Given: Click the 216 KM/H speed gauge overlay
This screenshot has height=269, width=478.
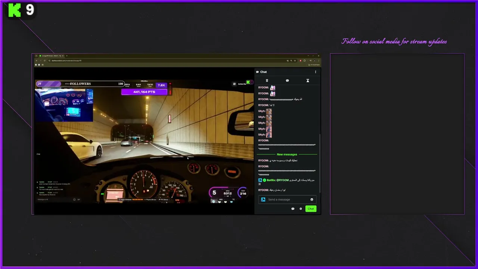Looking at the screenshot, I should point(243,193).
